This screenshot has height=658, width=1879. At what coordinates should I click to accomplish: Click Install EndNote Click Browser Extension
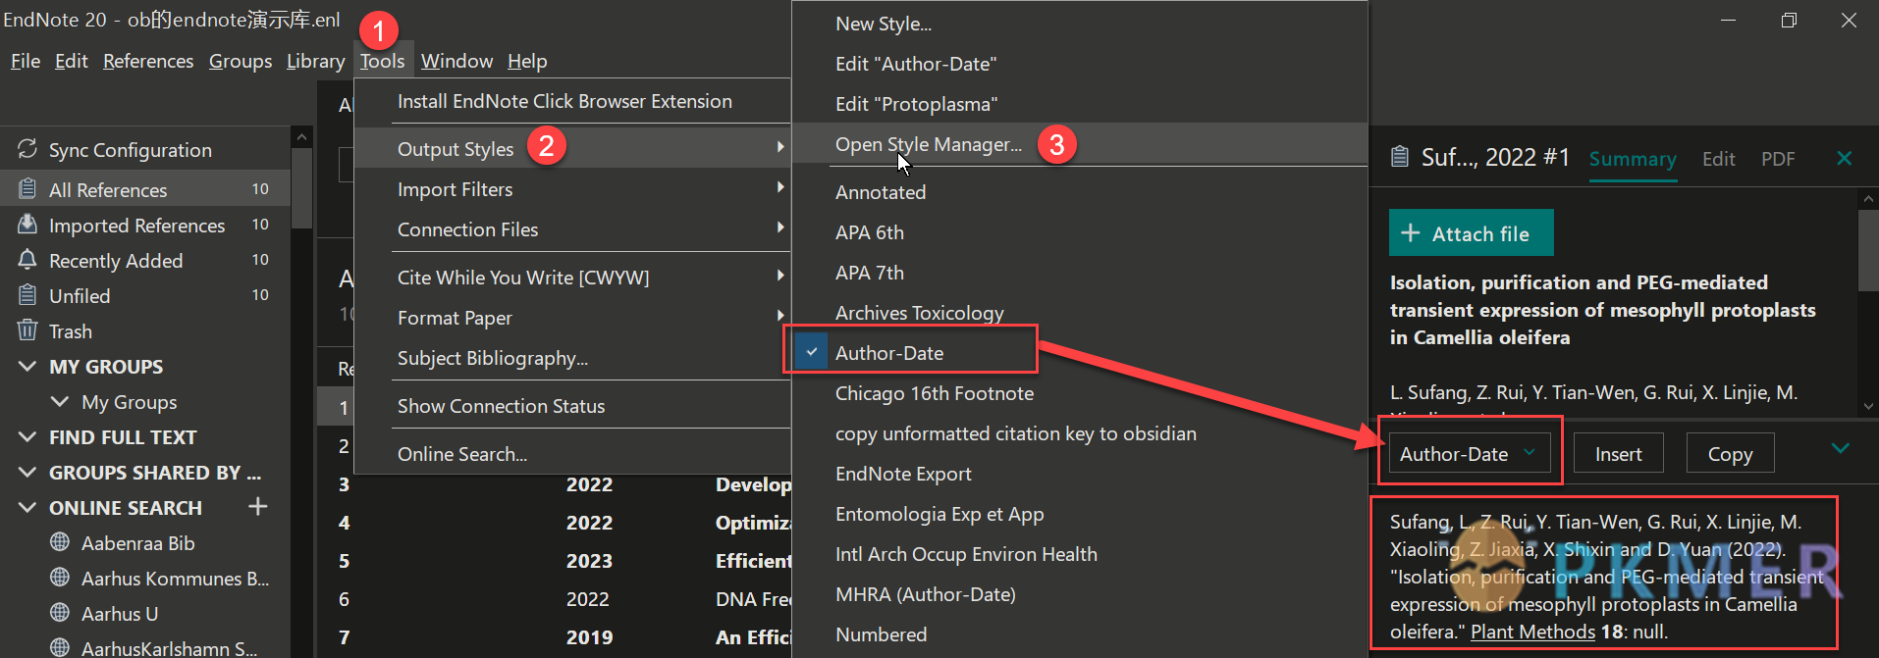(572, 101)
